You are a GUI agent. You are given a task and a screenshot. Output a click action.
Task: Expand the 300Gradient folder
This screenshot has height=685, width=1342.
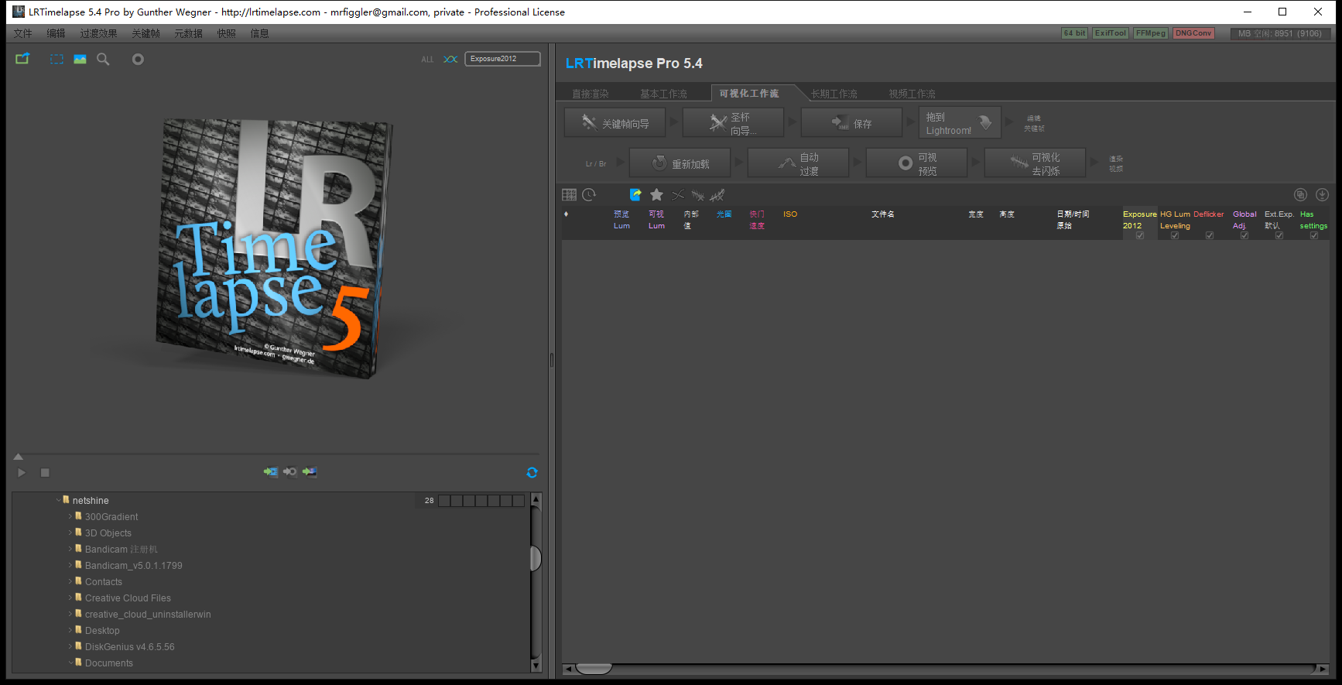[x=70, y=516]
